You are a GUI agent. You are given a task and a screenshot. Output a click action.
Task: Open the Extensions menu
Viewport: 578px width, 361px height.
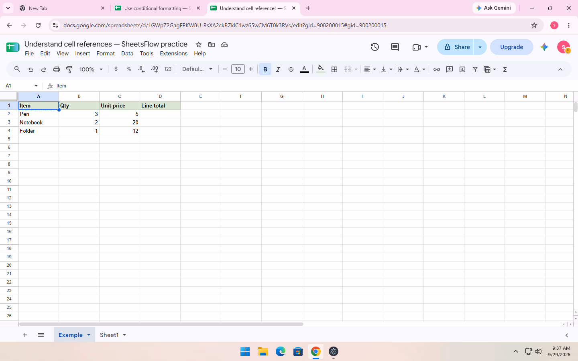tap(173, 53)
